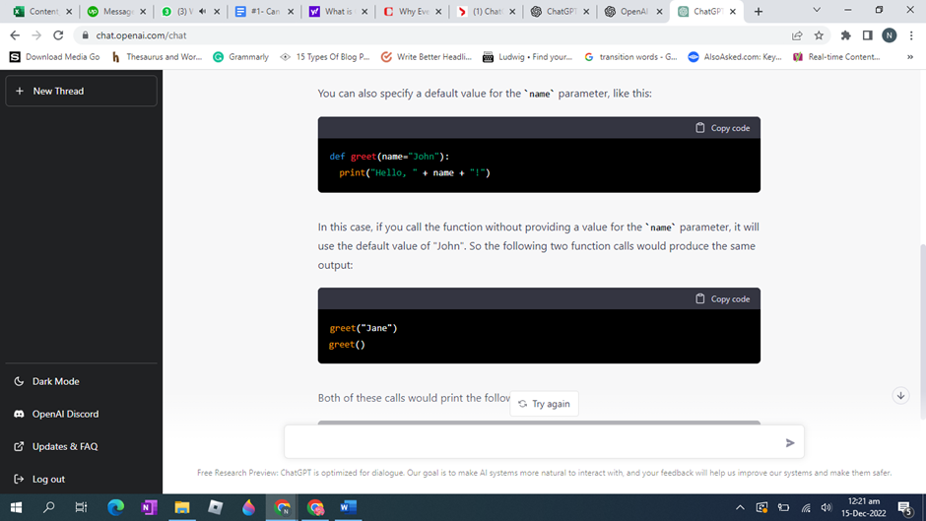The height and width of the screenshot is (521, 926).
Task: Open a new browser tab with plus
Action: coord(759,11)
